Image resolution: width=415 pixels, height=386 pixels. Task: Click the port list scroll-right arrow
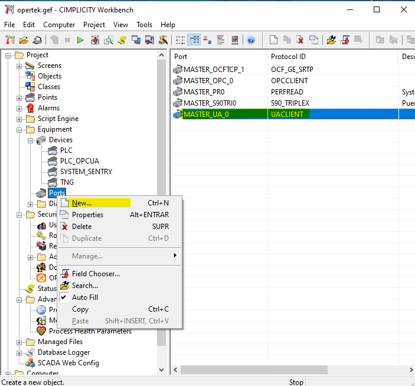[411, 369]
